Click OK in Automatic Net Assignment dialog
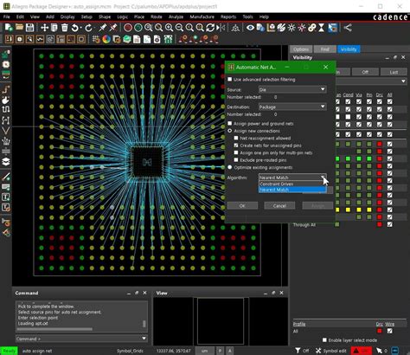410x355 pixels. click(x=242, y=206)
